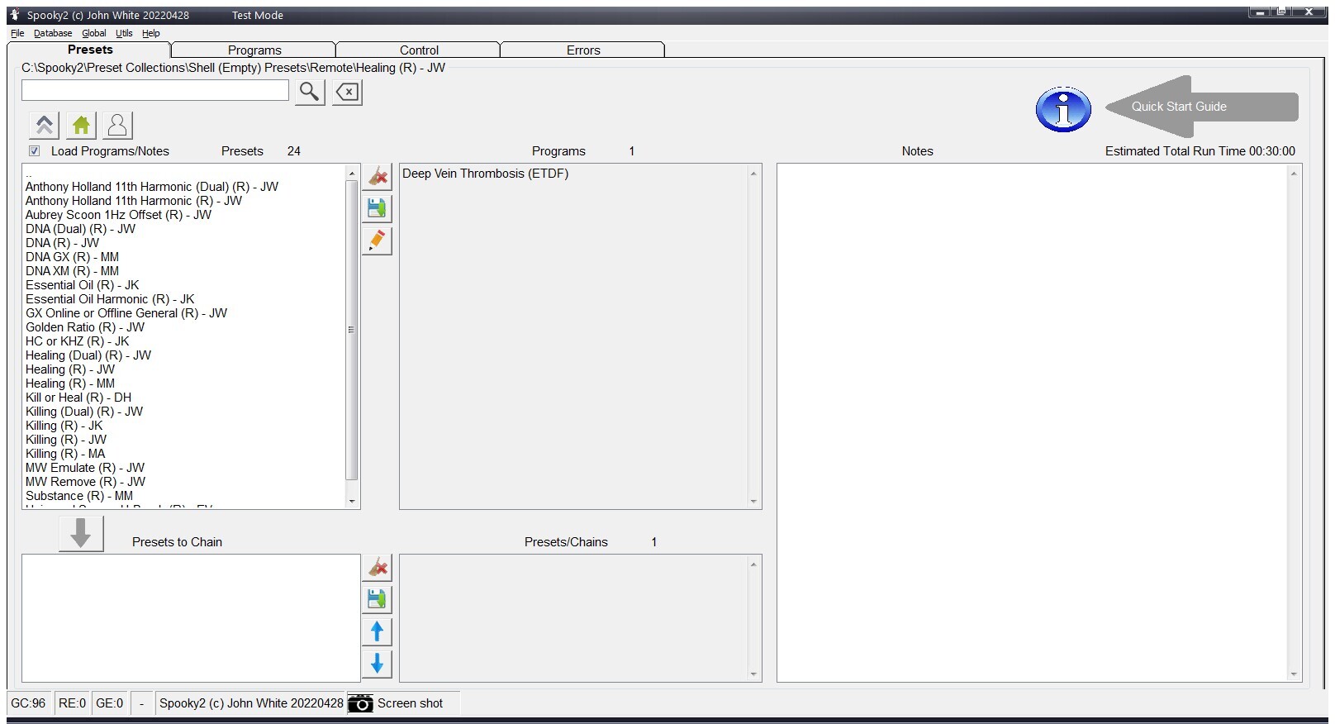The image size is (1335, 724).
Task: Go up one folder level
Action: point(45,125)
